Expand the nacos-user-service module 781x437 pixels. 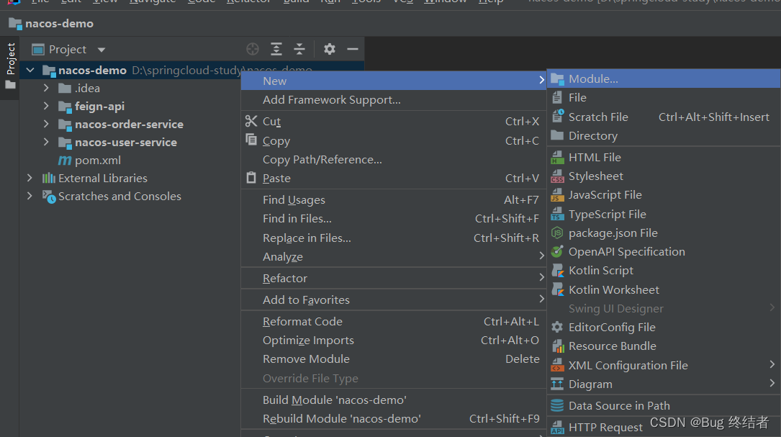[46, 142]
